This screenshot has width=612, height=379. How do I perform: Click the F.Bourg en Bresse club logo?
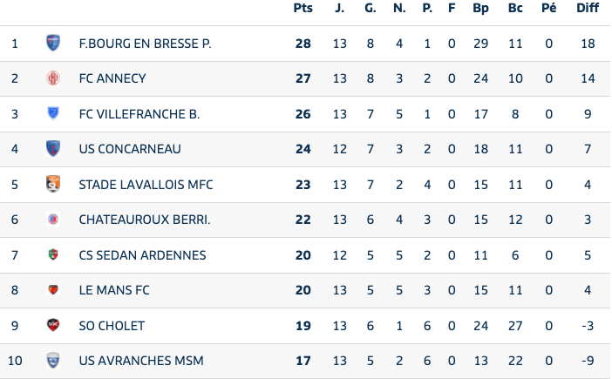[x=53, y=43]
